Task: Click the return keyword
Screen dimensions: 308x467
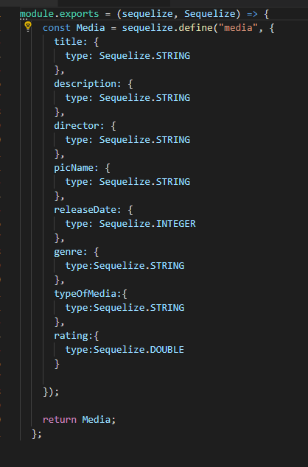Action: 60,420
